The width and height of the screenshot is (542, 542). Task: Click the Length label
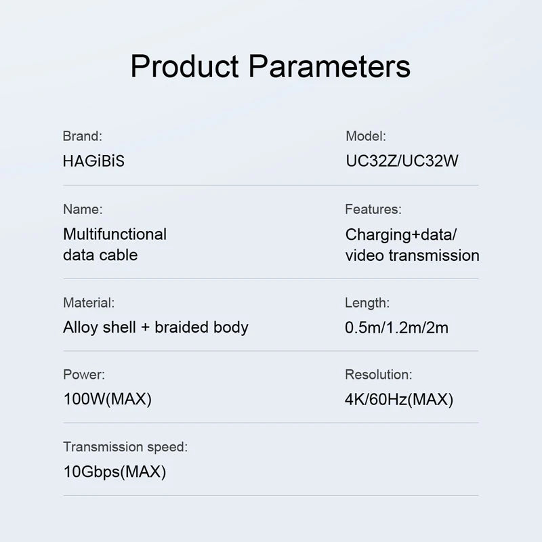(367, 303)
